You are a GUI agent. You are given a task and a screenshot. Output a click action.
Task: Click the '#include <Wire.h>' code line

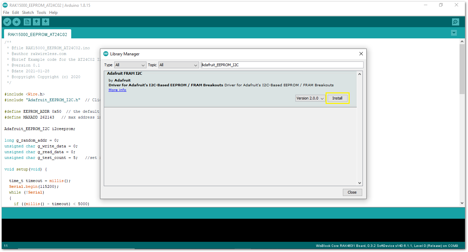(24, 94)
